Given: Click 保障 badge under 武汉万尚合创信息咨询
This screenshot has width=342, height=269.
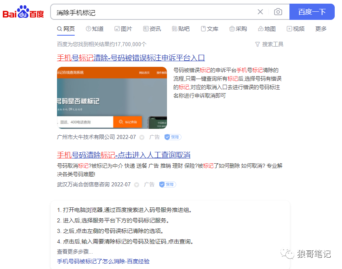Looking at the screenshot, I should pyautogui.click(x=167, y=184).
